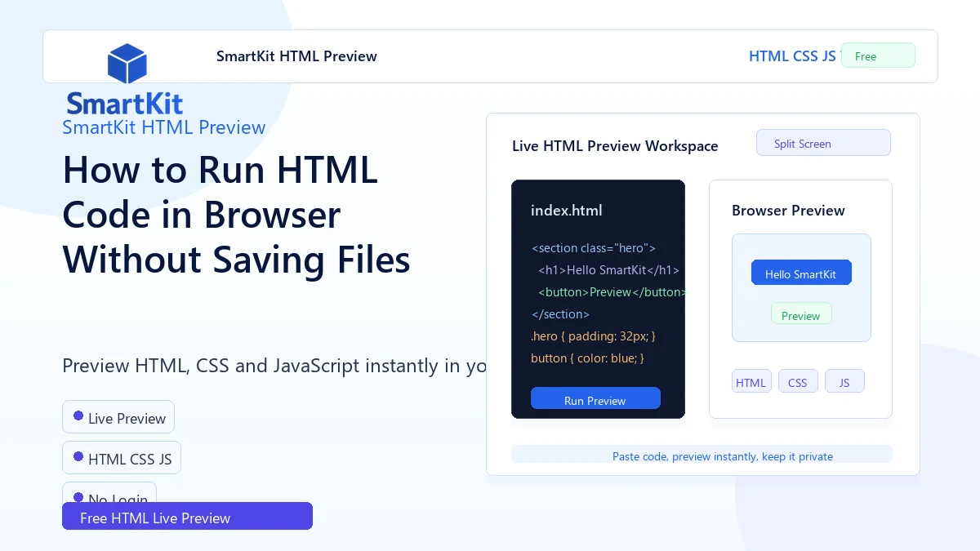Click the Hello SmartKit preview button
The height and width of the screenshot is (551, 980).
[x=801, y=273]
